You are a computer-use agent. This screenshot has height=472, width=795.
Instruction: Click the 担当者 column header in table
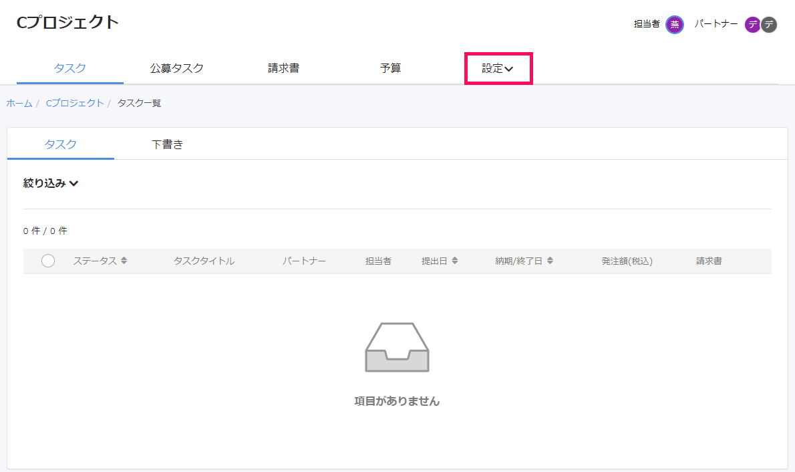tap(378, 261)
